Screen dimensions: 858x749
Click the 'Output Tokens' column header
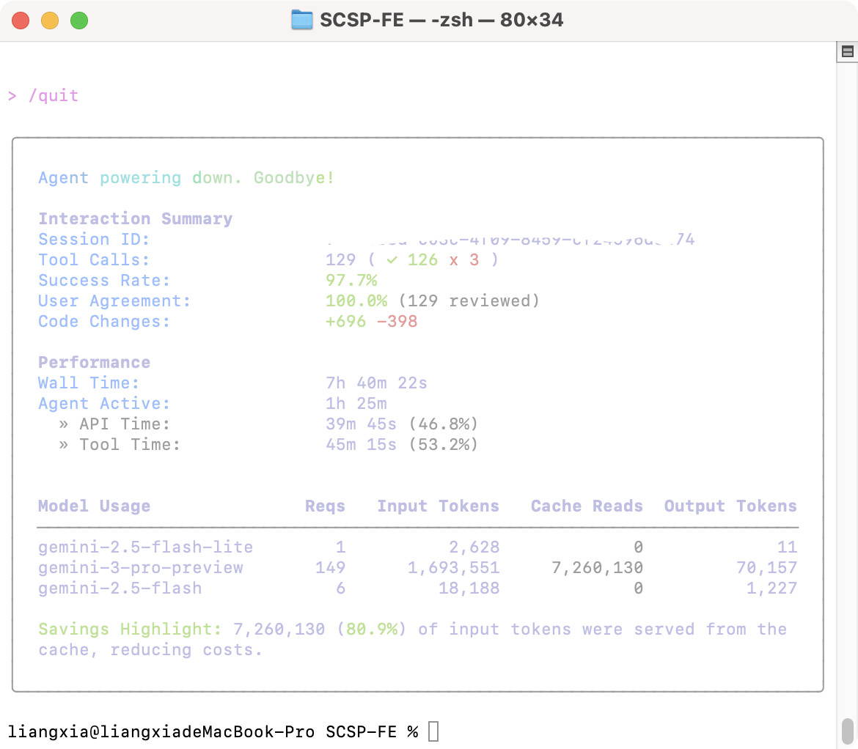(730, 506)
